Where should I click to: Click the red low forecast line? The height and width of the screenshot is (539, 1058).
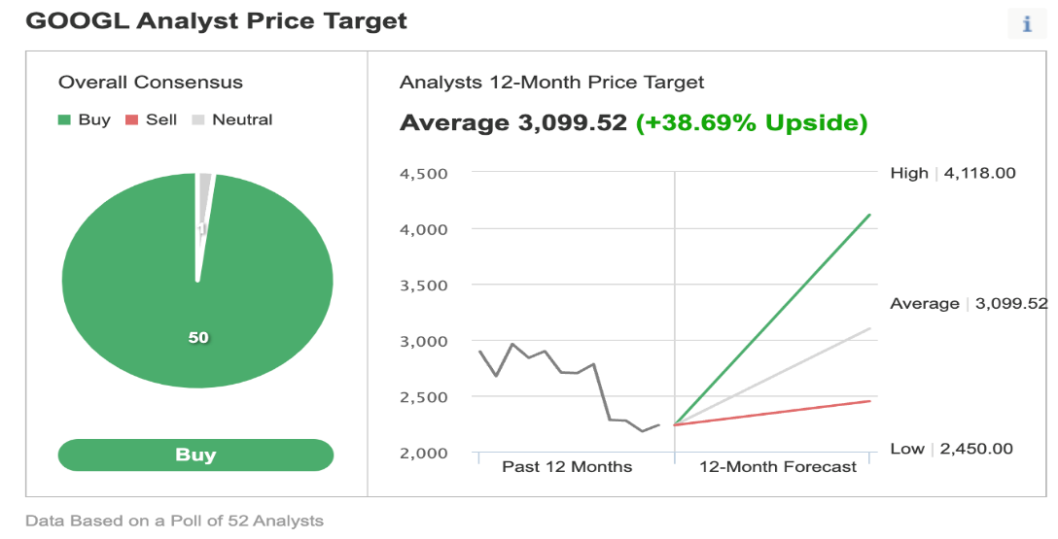pos(772,413)
